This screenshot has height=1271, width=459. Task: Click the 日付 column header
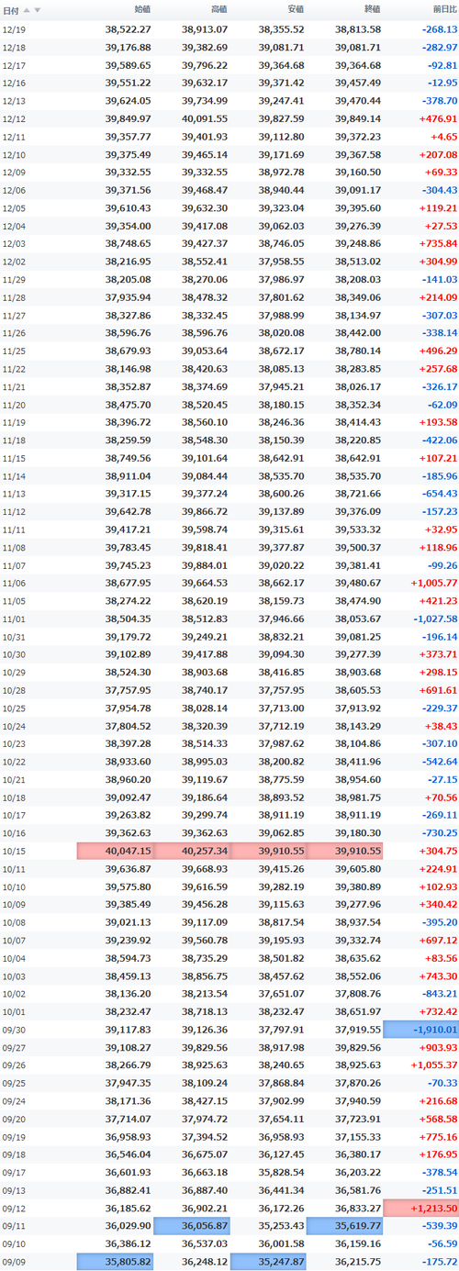point(11,10)
